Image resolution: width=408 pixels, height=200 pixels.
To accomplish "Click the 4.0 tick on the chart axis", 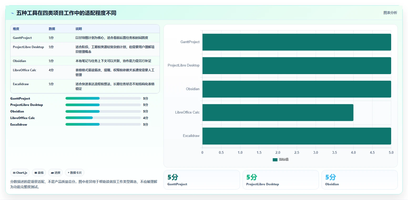I will point(353,152).
